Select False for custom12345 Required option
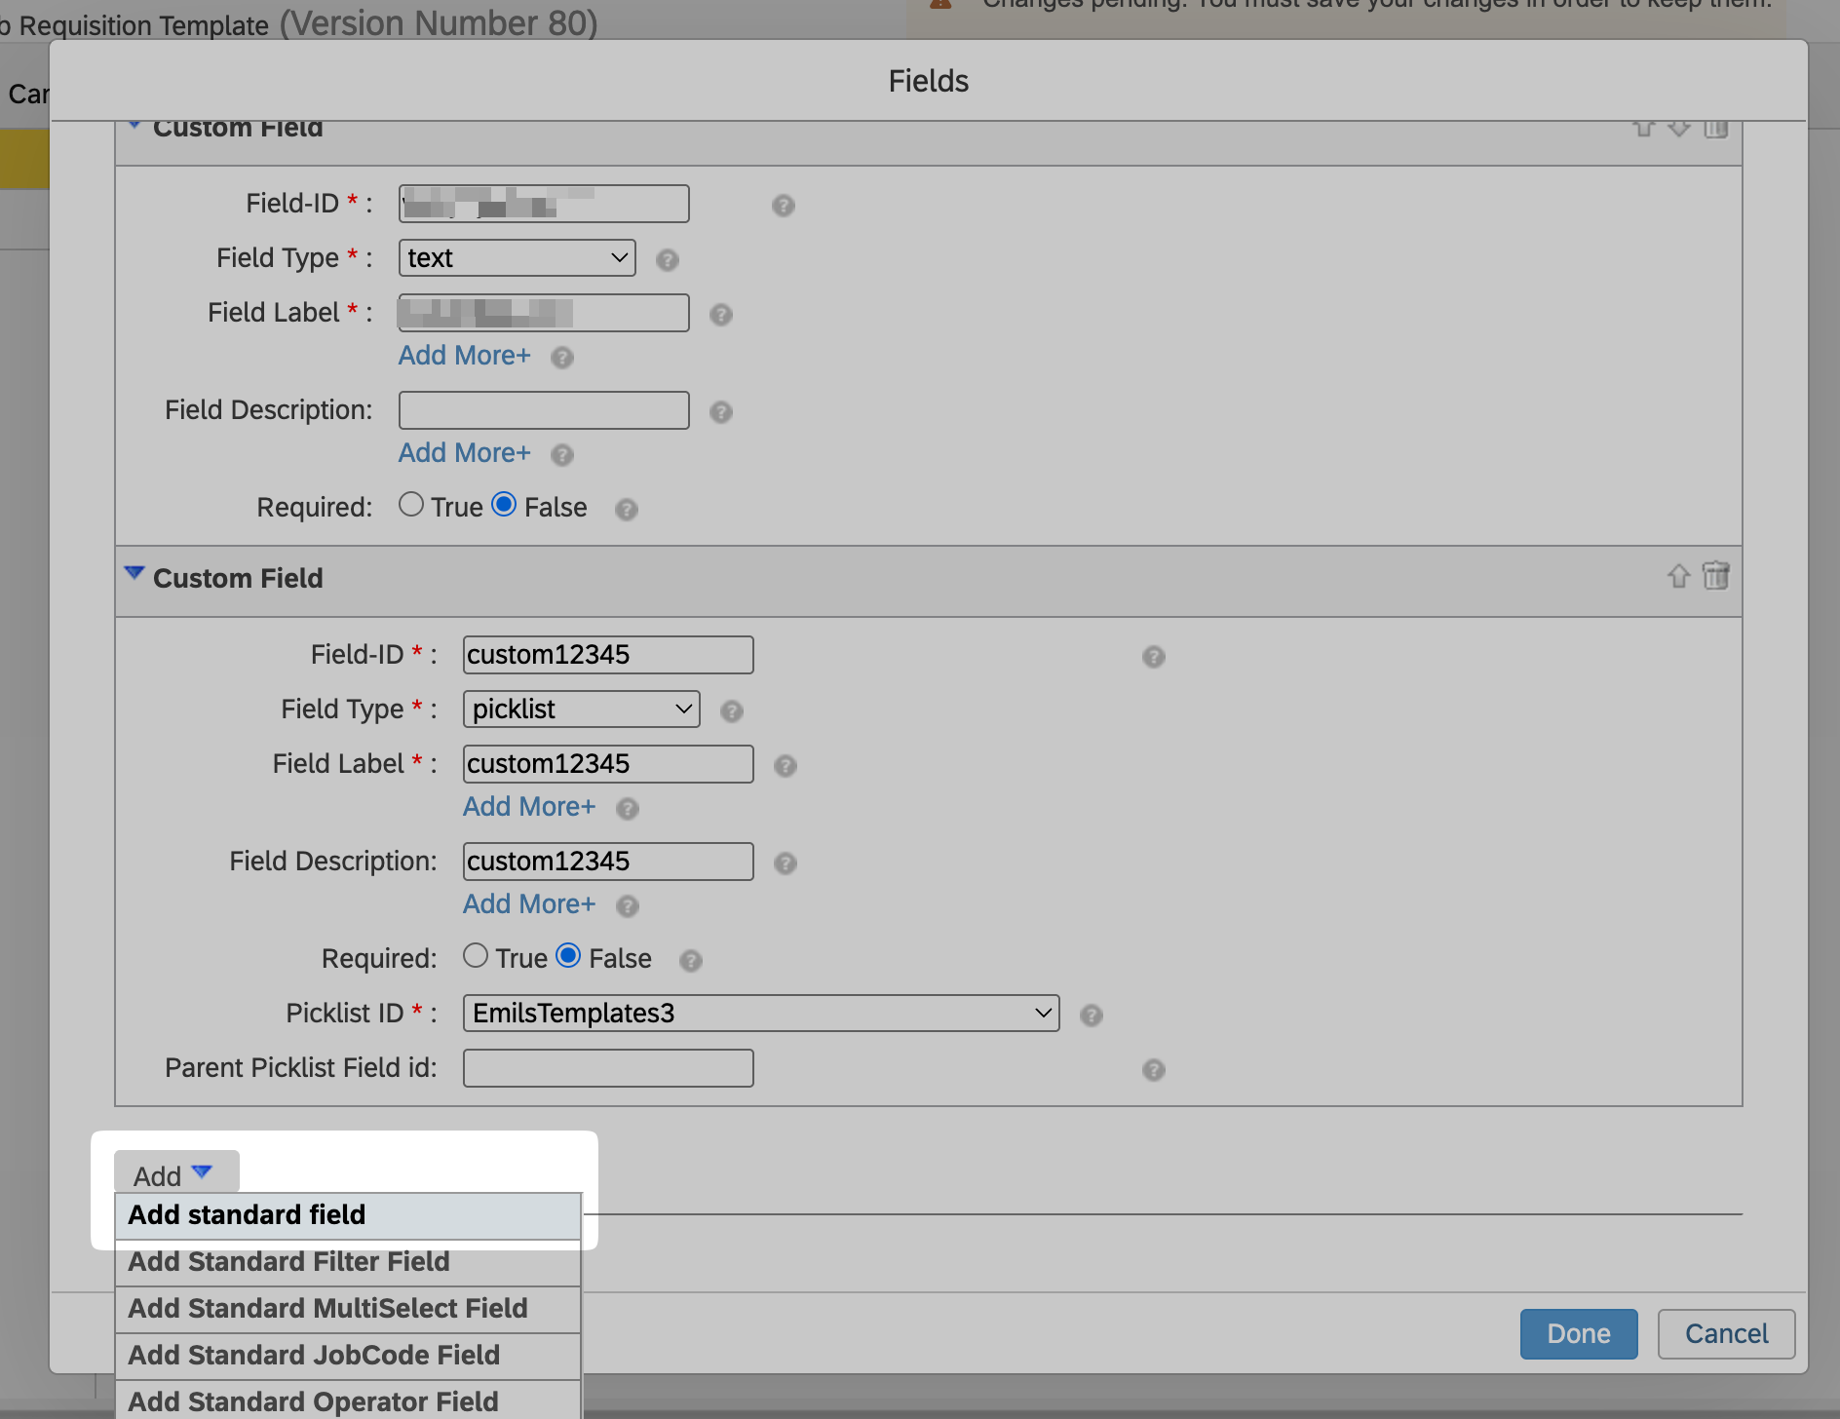Image resolution: width=1840 pixels, height=1419 pixels. tap(568, 956)
